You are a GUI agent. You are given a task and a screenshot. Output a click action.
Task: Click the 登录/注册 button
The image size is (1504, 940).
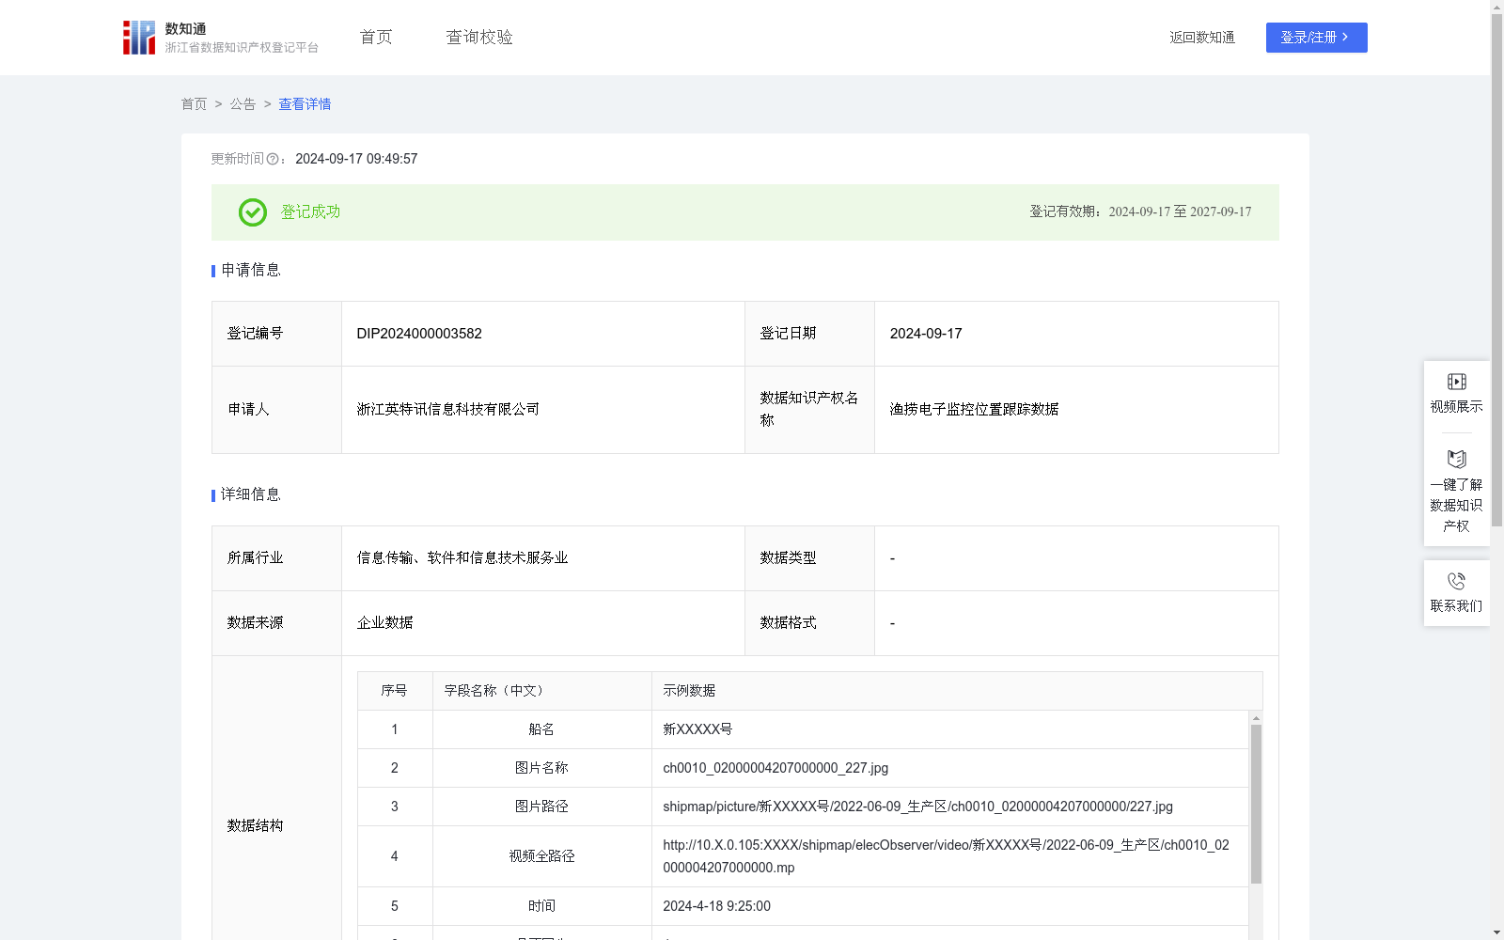click(x=1316, y=38)
